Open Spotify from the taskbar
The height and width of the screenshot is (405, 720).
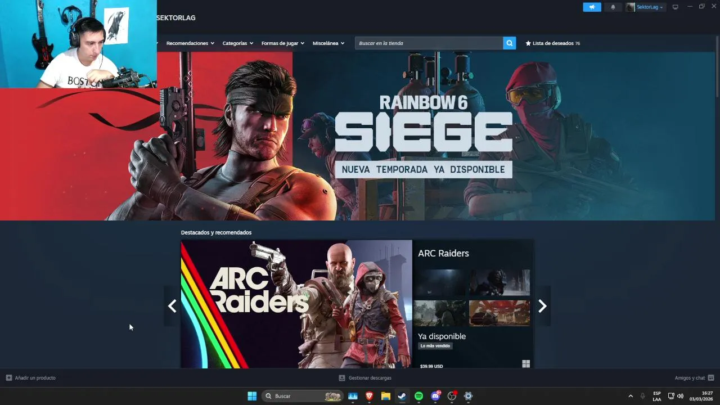pos(418,396)
